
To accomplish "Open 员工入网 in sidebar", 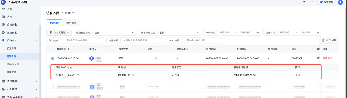I will pyautogui.click(x=12, y=48).
